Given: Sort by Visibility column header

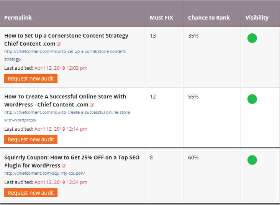Looking at the screenshot, I should point(257,18).
